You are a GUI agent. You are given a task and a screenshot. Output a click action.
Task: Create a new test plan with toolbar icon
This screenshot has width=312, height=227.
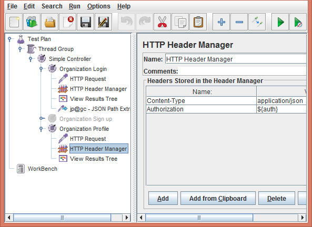click(14, 22)
